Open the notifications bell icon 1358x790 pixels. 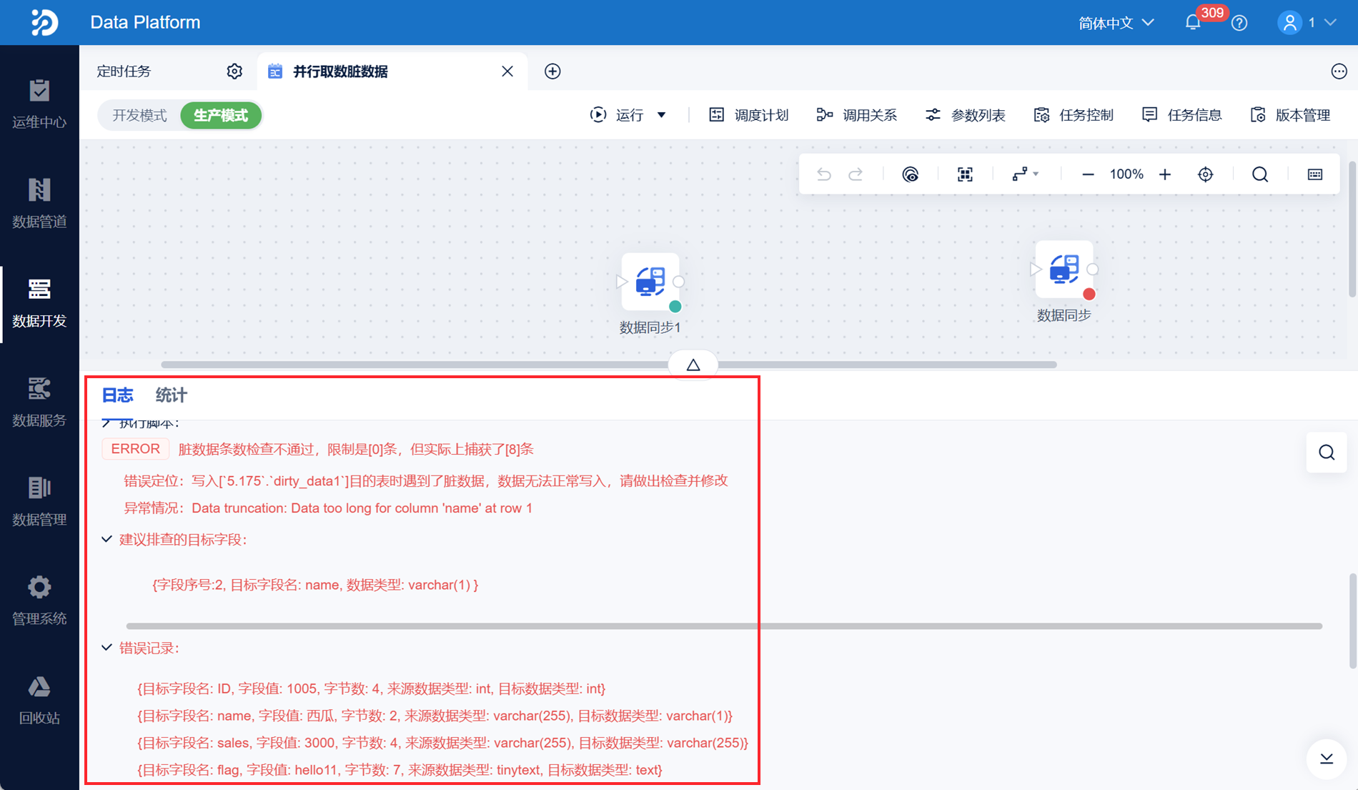point(1193,23)
